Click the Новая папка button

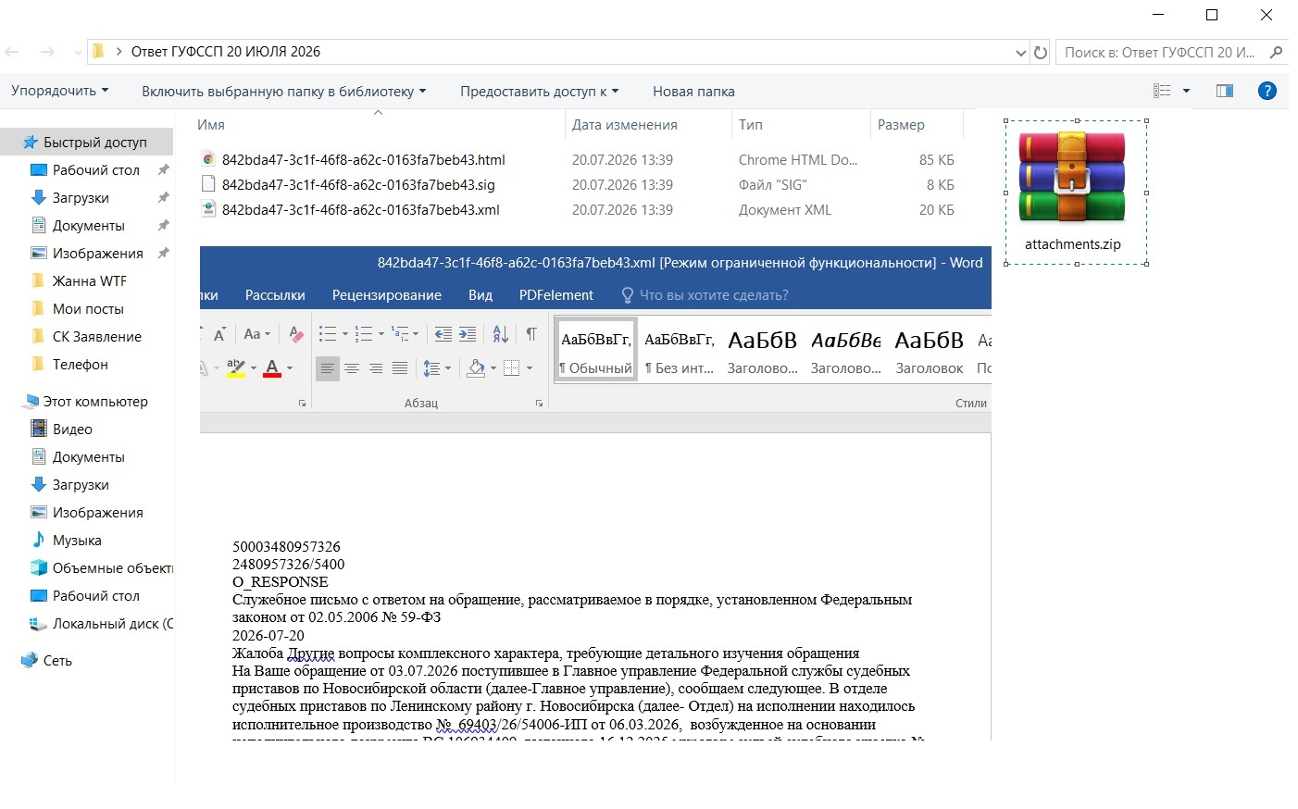(693, 91)
